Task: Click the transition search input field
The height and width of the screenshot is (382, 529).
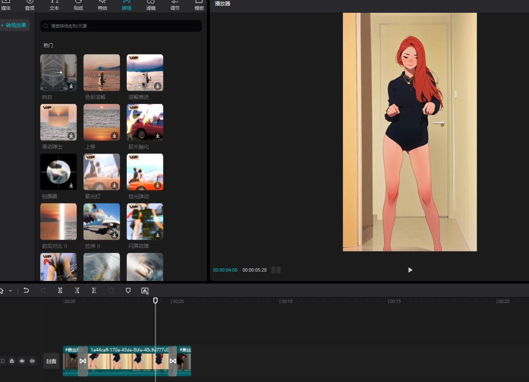Action: (x=121, y=26)
